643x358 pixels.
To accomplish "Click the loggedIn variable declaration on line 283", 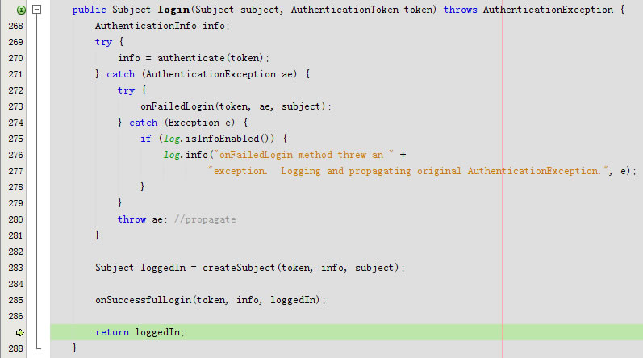I will pos(163,268).
